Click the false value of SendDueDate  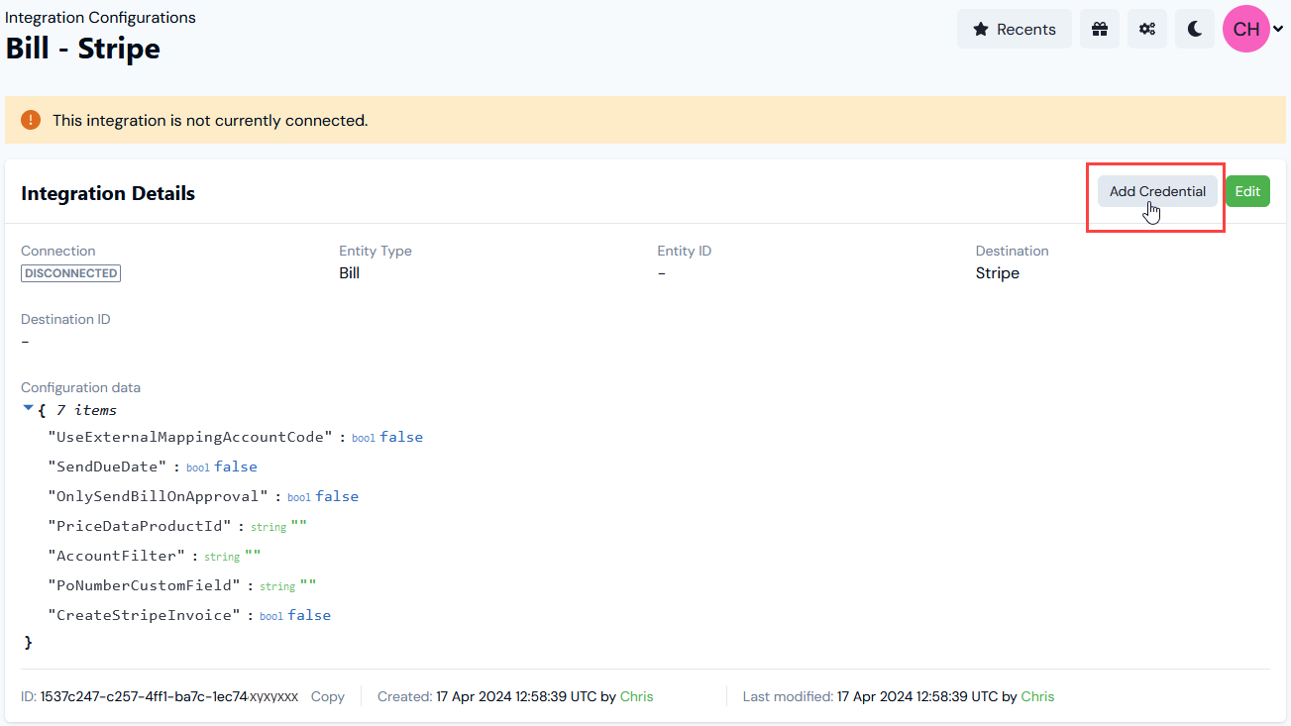pos(236,466)
